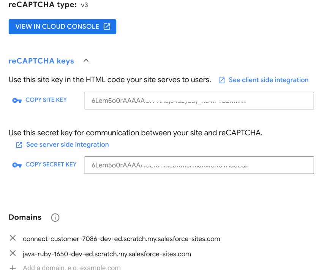Click the Add a domain input field
The image size is (335, 270).
(x=72, y=268)
